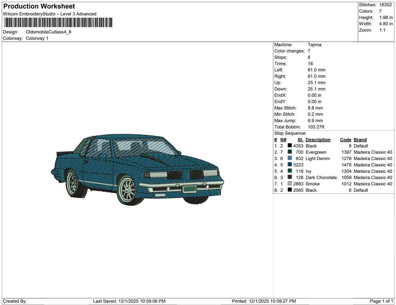
Task: Select the Black swatch in stop 8
Action: 290,190
